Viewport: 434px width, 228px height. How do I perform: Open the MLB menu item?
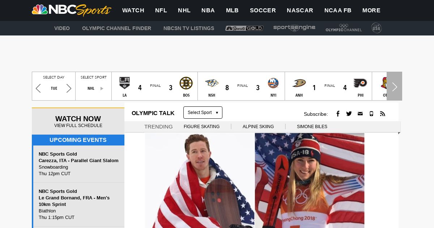[x=232, y=10]
